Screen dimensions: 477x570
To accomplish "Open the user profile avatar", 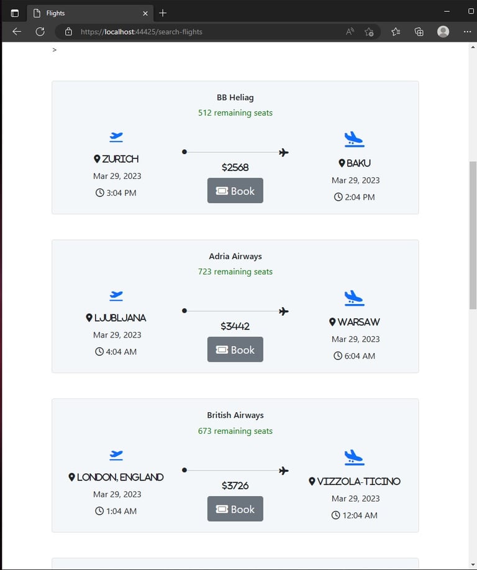I will pyautogui.click(x=443, y=32).
